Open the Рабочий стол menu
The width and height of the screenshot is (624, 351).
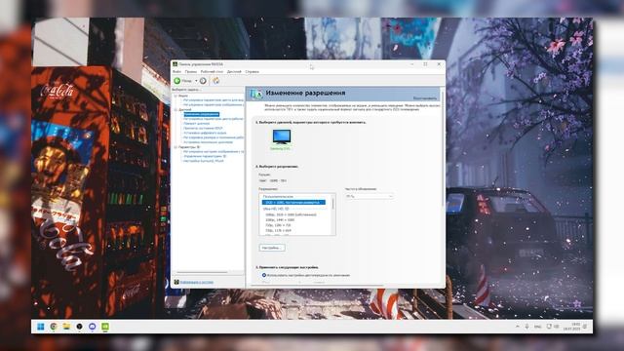coord(212,71)
